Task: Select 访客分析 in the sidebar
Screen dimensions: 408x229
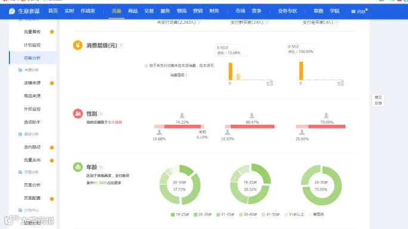Action: pos(32,58)
